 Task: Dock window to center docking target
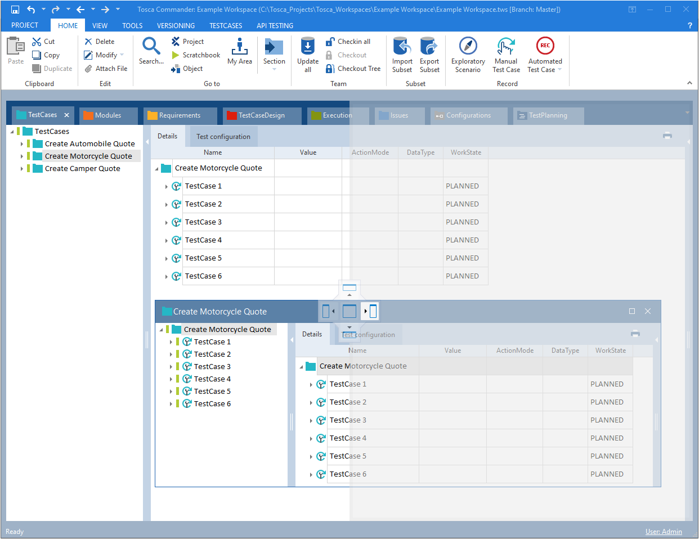pos(349,311)
